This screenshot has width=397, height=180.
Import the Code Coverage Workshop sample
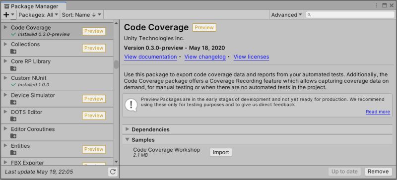pyautogui.click(x=221, y=152)
